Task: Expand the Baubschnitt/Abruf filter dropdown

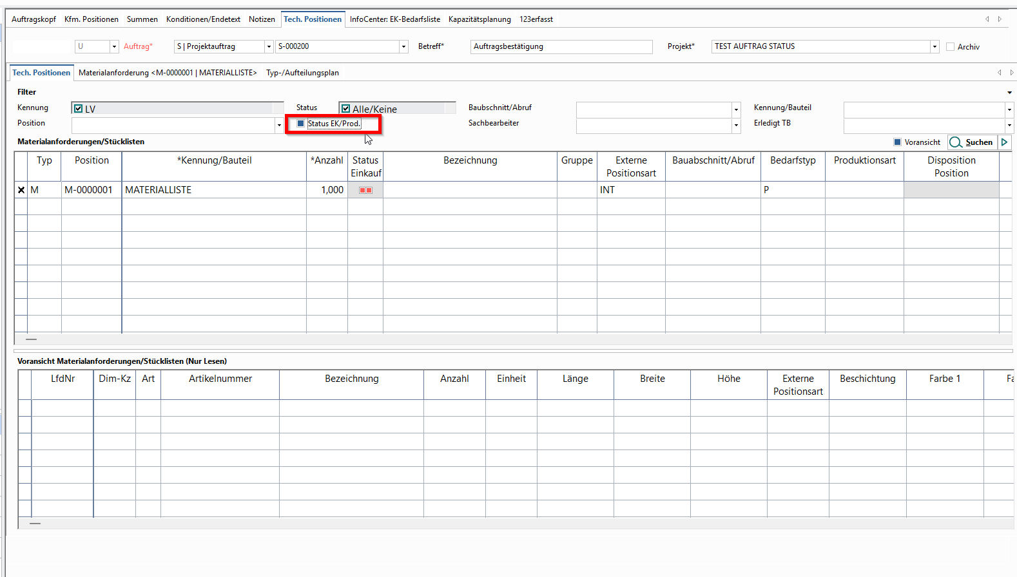Action: click(736, 109)
